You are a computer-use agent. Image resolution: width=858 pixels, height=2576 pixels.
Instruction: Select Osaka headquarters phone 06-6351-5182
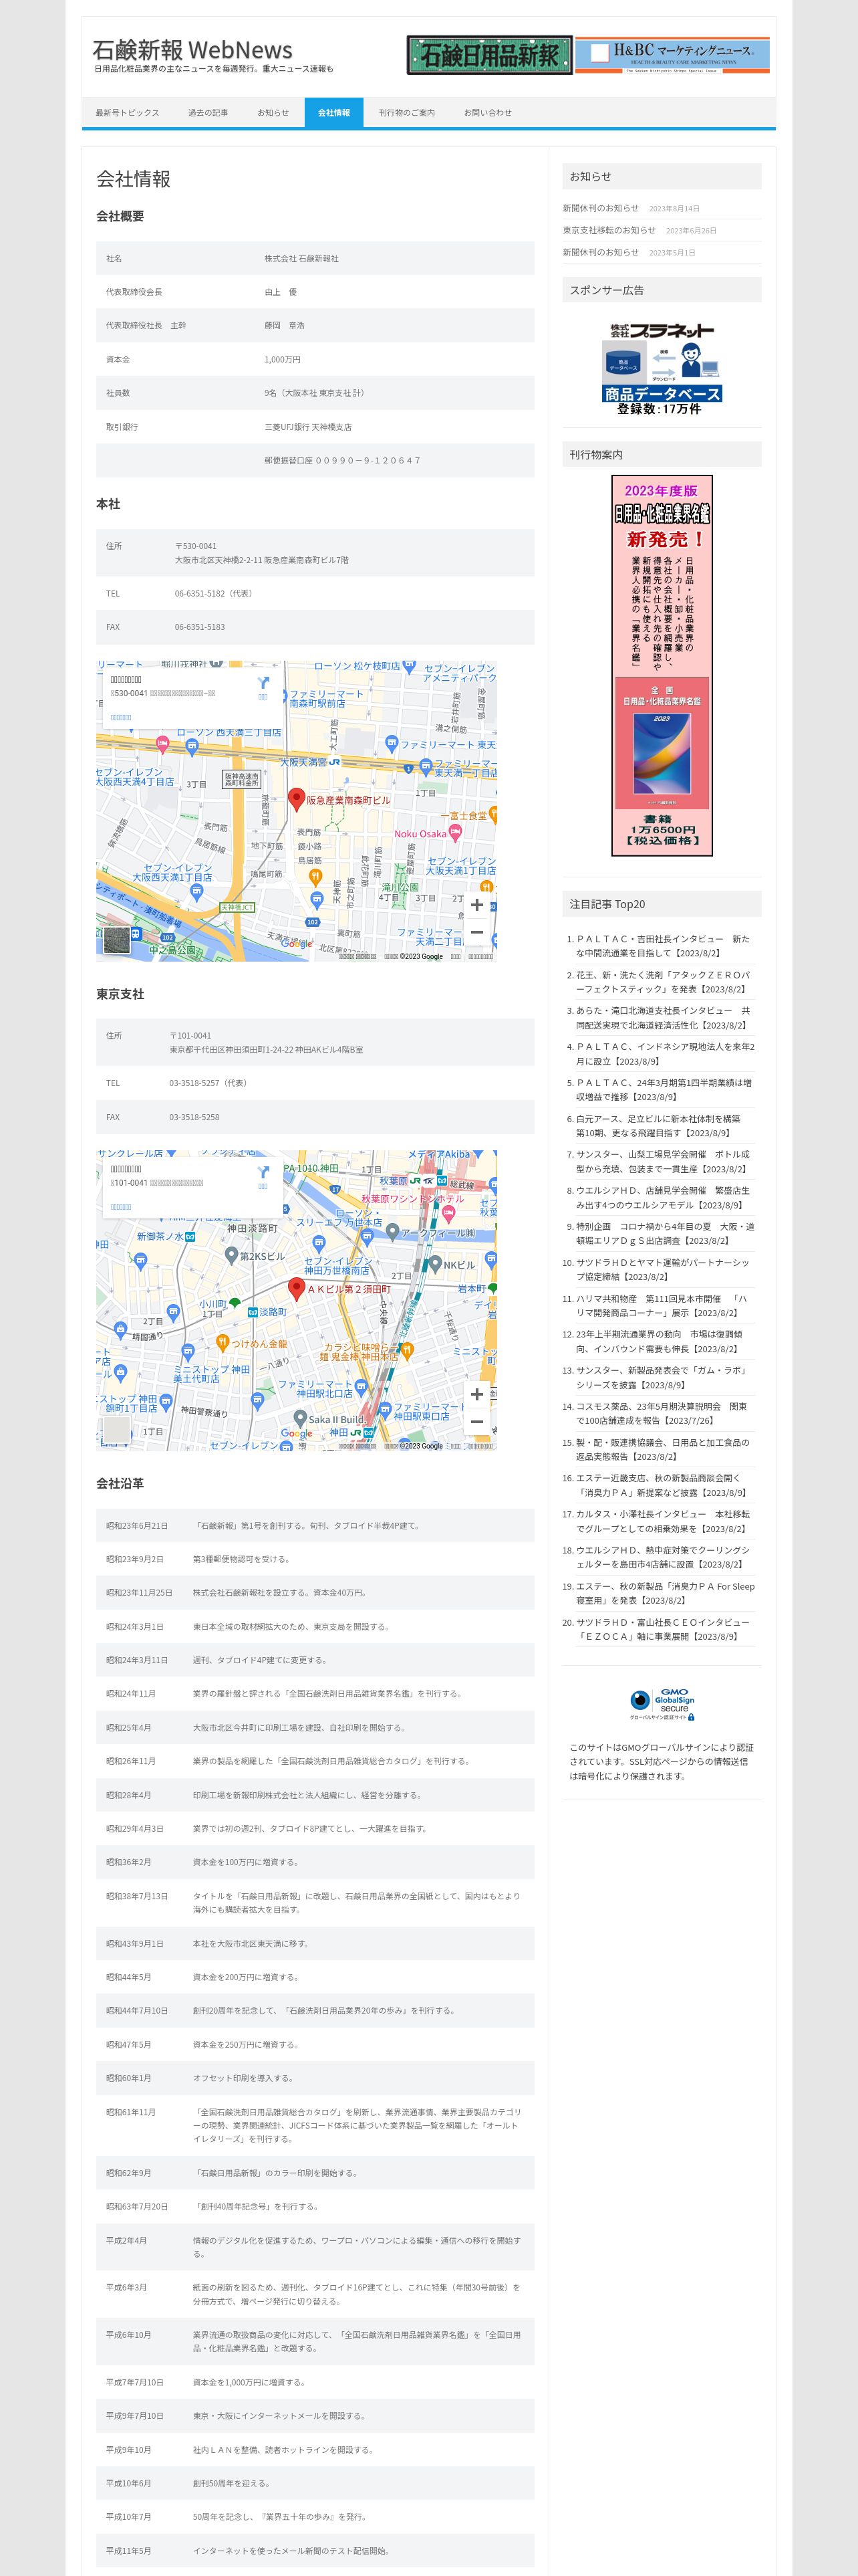coord(198,594)
